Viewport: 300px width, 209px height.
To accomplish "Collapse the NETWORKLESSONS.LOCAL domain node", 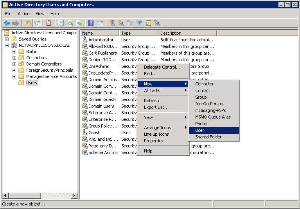I will coord(7,45).
